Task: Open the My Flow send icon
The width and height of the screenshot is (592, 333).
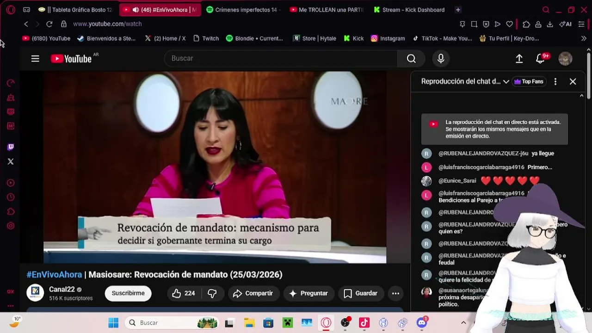Action: (x=498, y=24)
